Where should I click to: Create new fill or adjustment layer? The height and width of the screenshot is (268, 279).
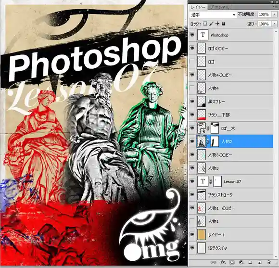pos(241,262)
